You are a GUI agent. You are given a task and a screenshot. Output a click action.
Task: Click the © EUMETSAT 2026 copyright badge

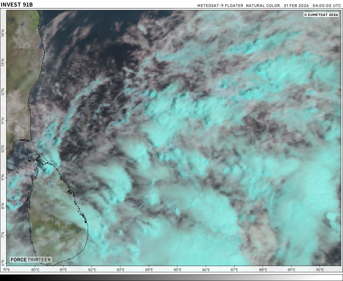[x=321, y=15]
